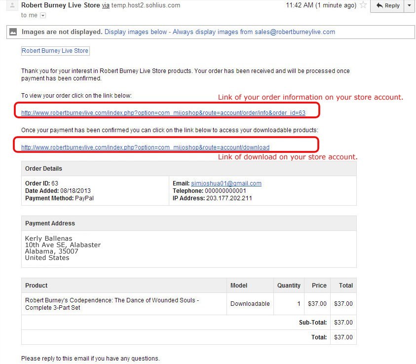
Task: Open the account/download link
Action: (145, 147)
